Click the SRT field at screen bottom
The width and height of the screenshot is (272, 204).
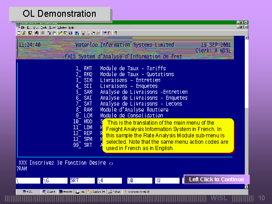(x=82, y=180)
